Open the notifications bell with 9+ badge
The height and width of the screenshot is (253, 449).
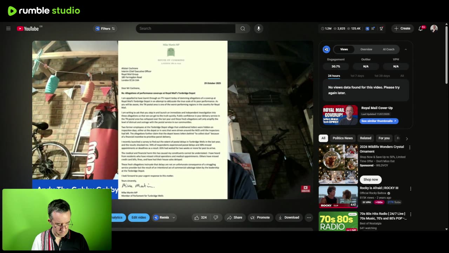pos(421,28)
